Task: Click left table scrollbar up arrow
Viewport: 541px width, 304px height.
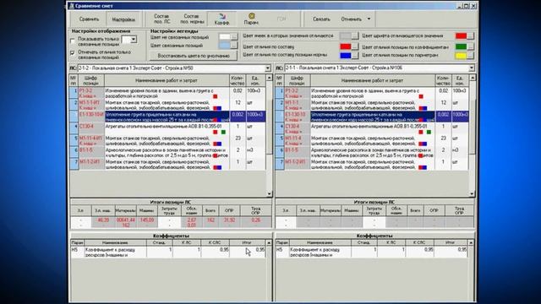Action: click(x=269, y=78)
